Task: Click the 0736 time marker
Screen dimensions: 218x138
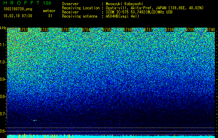Action: [x=128, y=30]
